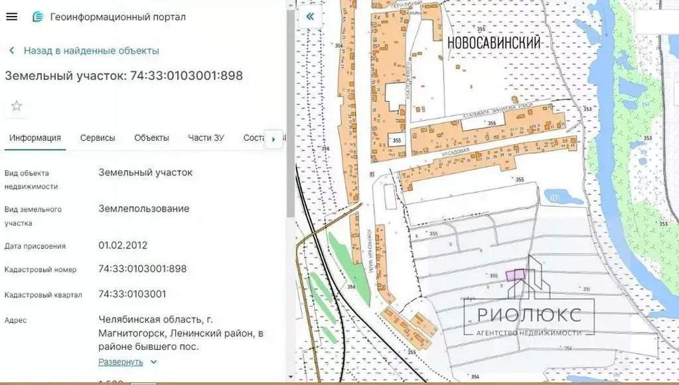Click the partially visible Состав tab
The image size is (679, 385).
tap(254, 137)
